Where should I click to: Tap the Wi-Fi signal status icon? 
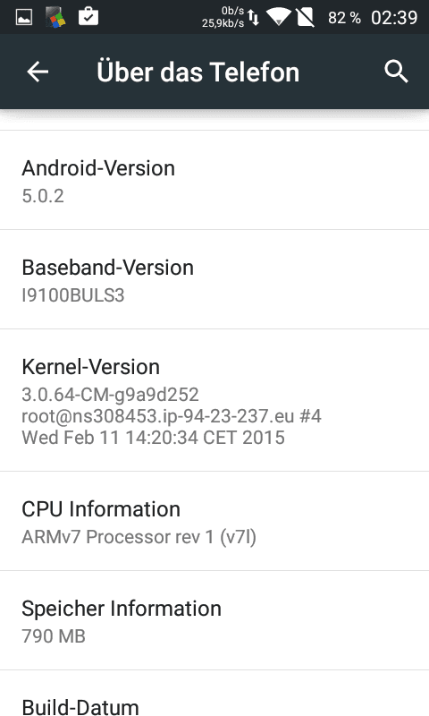click(279, 17)
